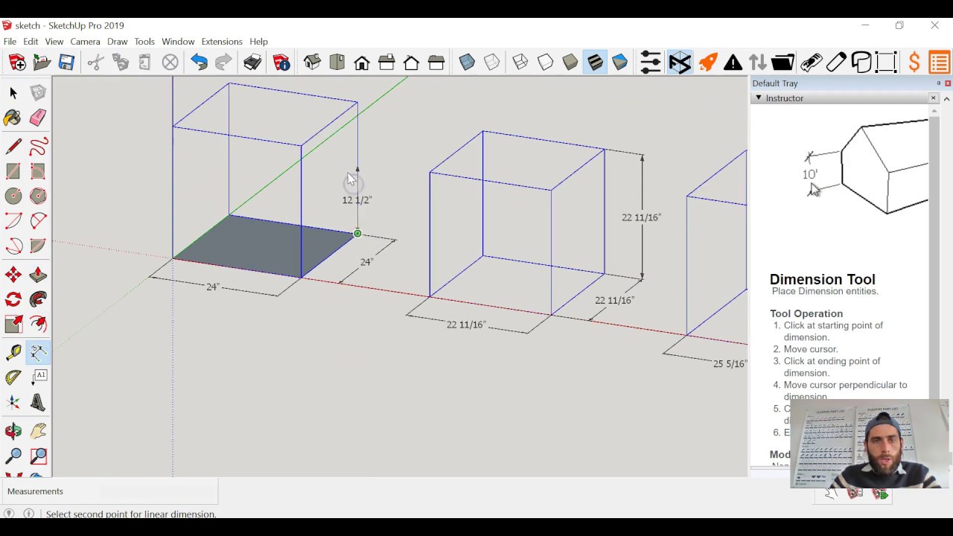Collapse the Instructor panel triangle
This screenshot has height=536, width=953.
pos(759,98)
